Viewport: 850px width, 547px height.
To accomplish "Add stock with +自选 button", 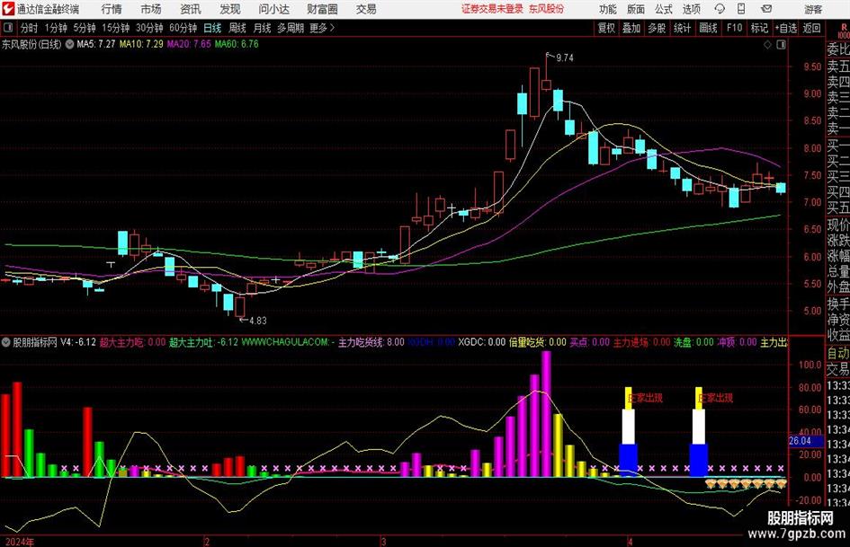I will click(x=786, y=28).
